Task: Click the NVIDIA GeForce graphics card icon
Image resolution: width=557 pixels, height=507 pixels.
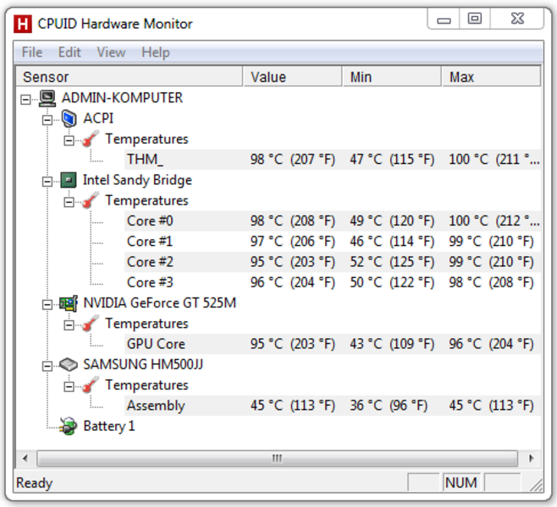Action: pos(69,303)
